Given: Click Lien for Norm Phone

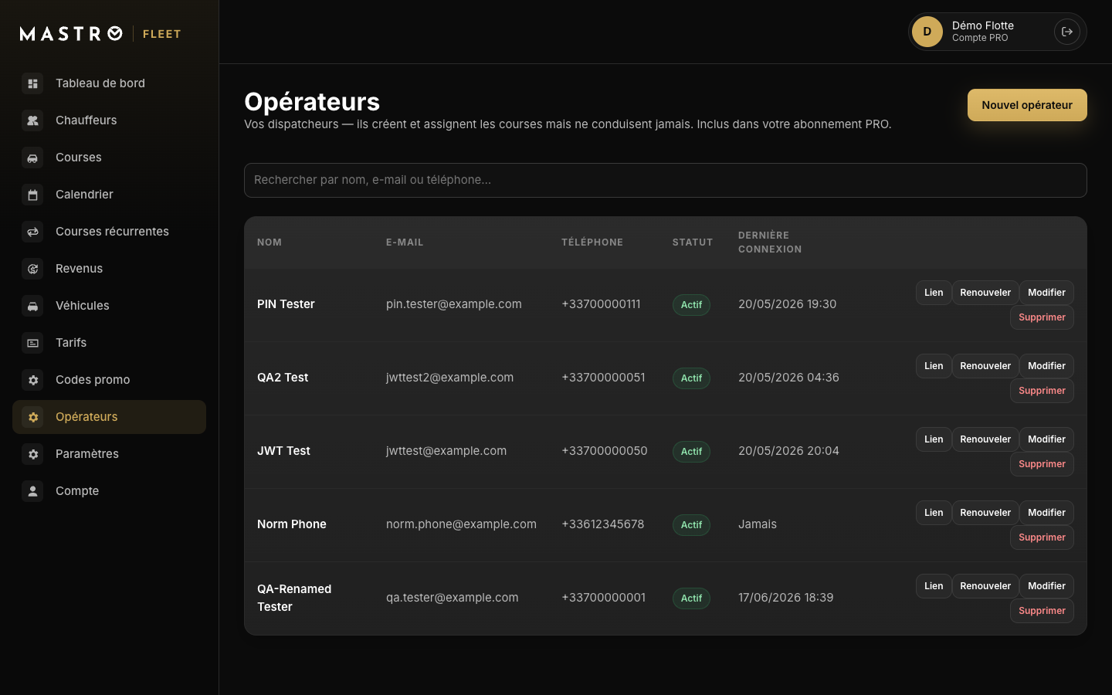Looking at the screenshot, I should pos(934,513).
